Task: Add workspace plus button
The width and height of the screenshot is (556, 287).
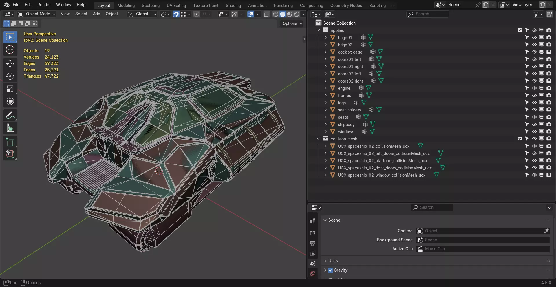Action: pyautogui.click(x=393, y=6)
